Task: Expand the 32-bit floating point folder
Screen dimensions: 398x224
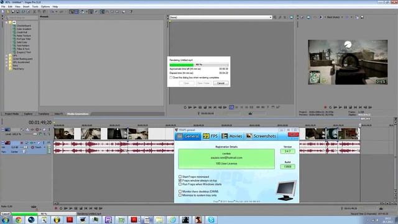Action: pos(7,58)
